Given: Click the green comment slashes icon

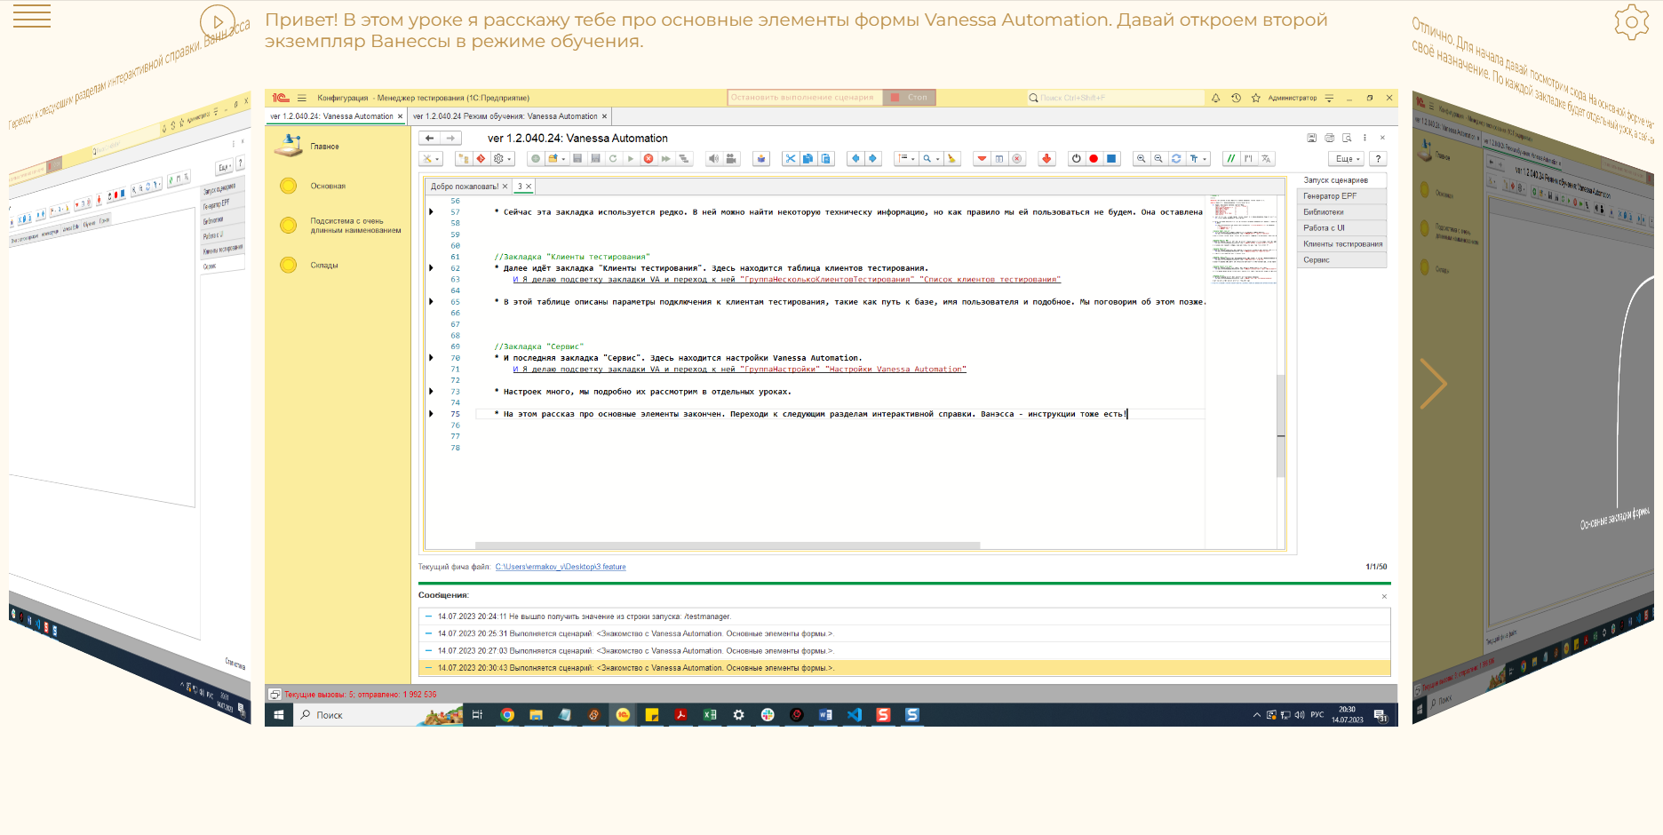Looking at the screenshot, I should pyautogui.click(x=1231, y=159).
